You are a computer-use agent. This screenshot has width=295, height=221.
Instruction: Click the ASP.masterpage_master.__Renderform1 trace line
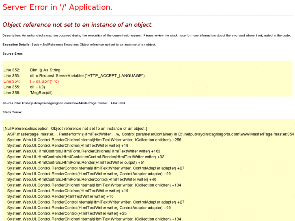(x=150, y=134)
